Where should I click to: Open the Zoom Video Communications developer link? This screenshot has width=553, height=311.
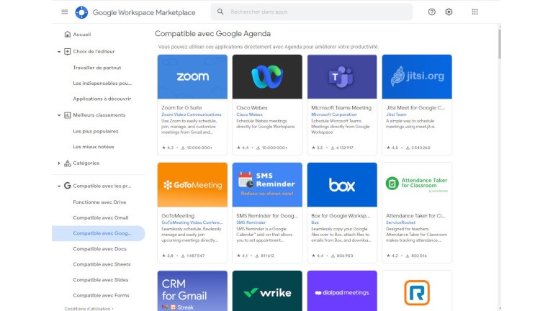click(191, 114)
